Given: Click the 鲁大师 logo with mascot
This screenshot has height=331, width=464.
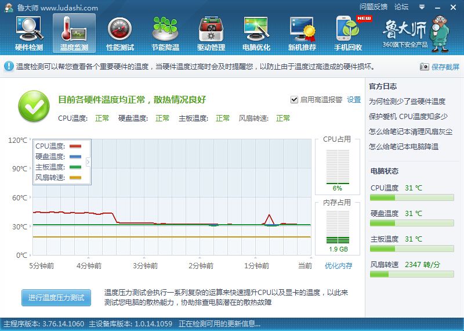Looking at the screenshot, I should point(416,34).
